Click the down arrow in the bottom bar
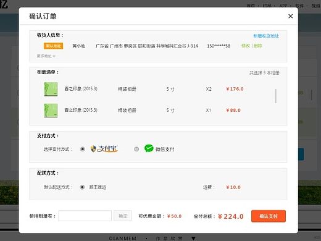 click(193, 239)
